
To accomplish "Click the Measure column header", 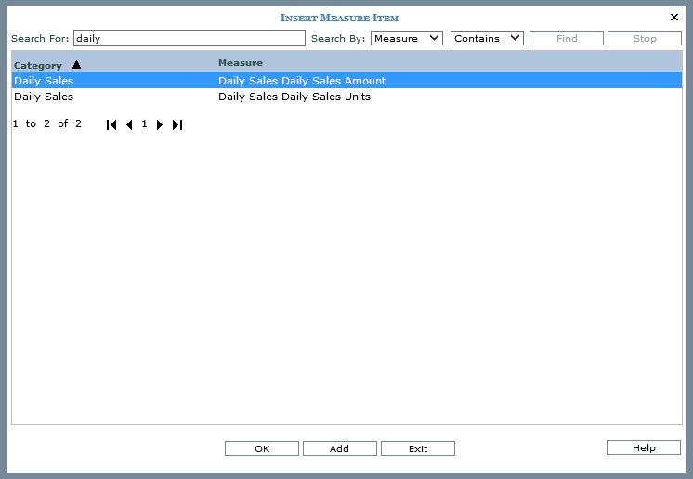I will pos(241,63).
